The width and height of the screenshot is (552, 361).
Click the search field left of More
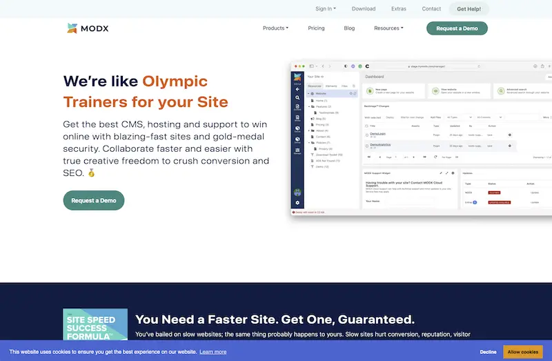click(x=522, y=117)
